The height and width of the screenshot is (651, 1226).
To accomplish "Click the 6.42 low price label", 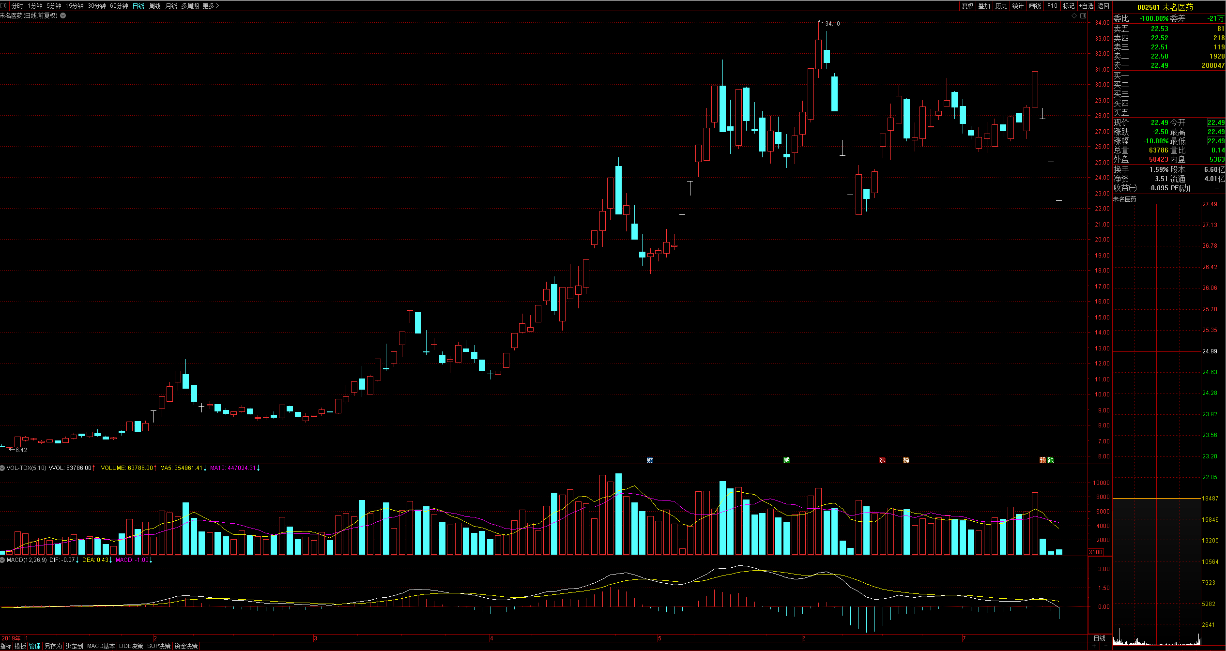I will [x=21, y=450].
